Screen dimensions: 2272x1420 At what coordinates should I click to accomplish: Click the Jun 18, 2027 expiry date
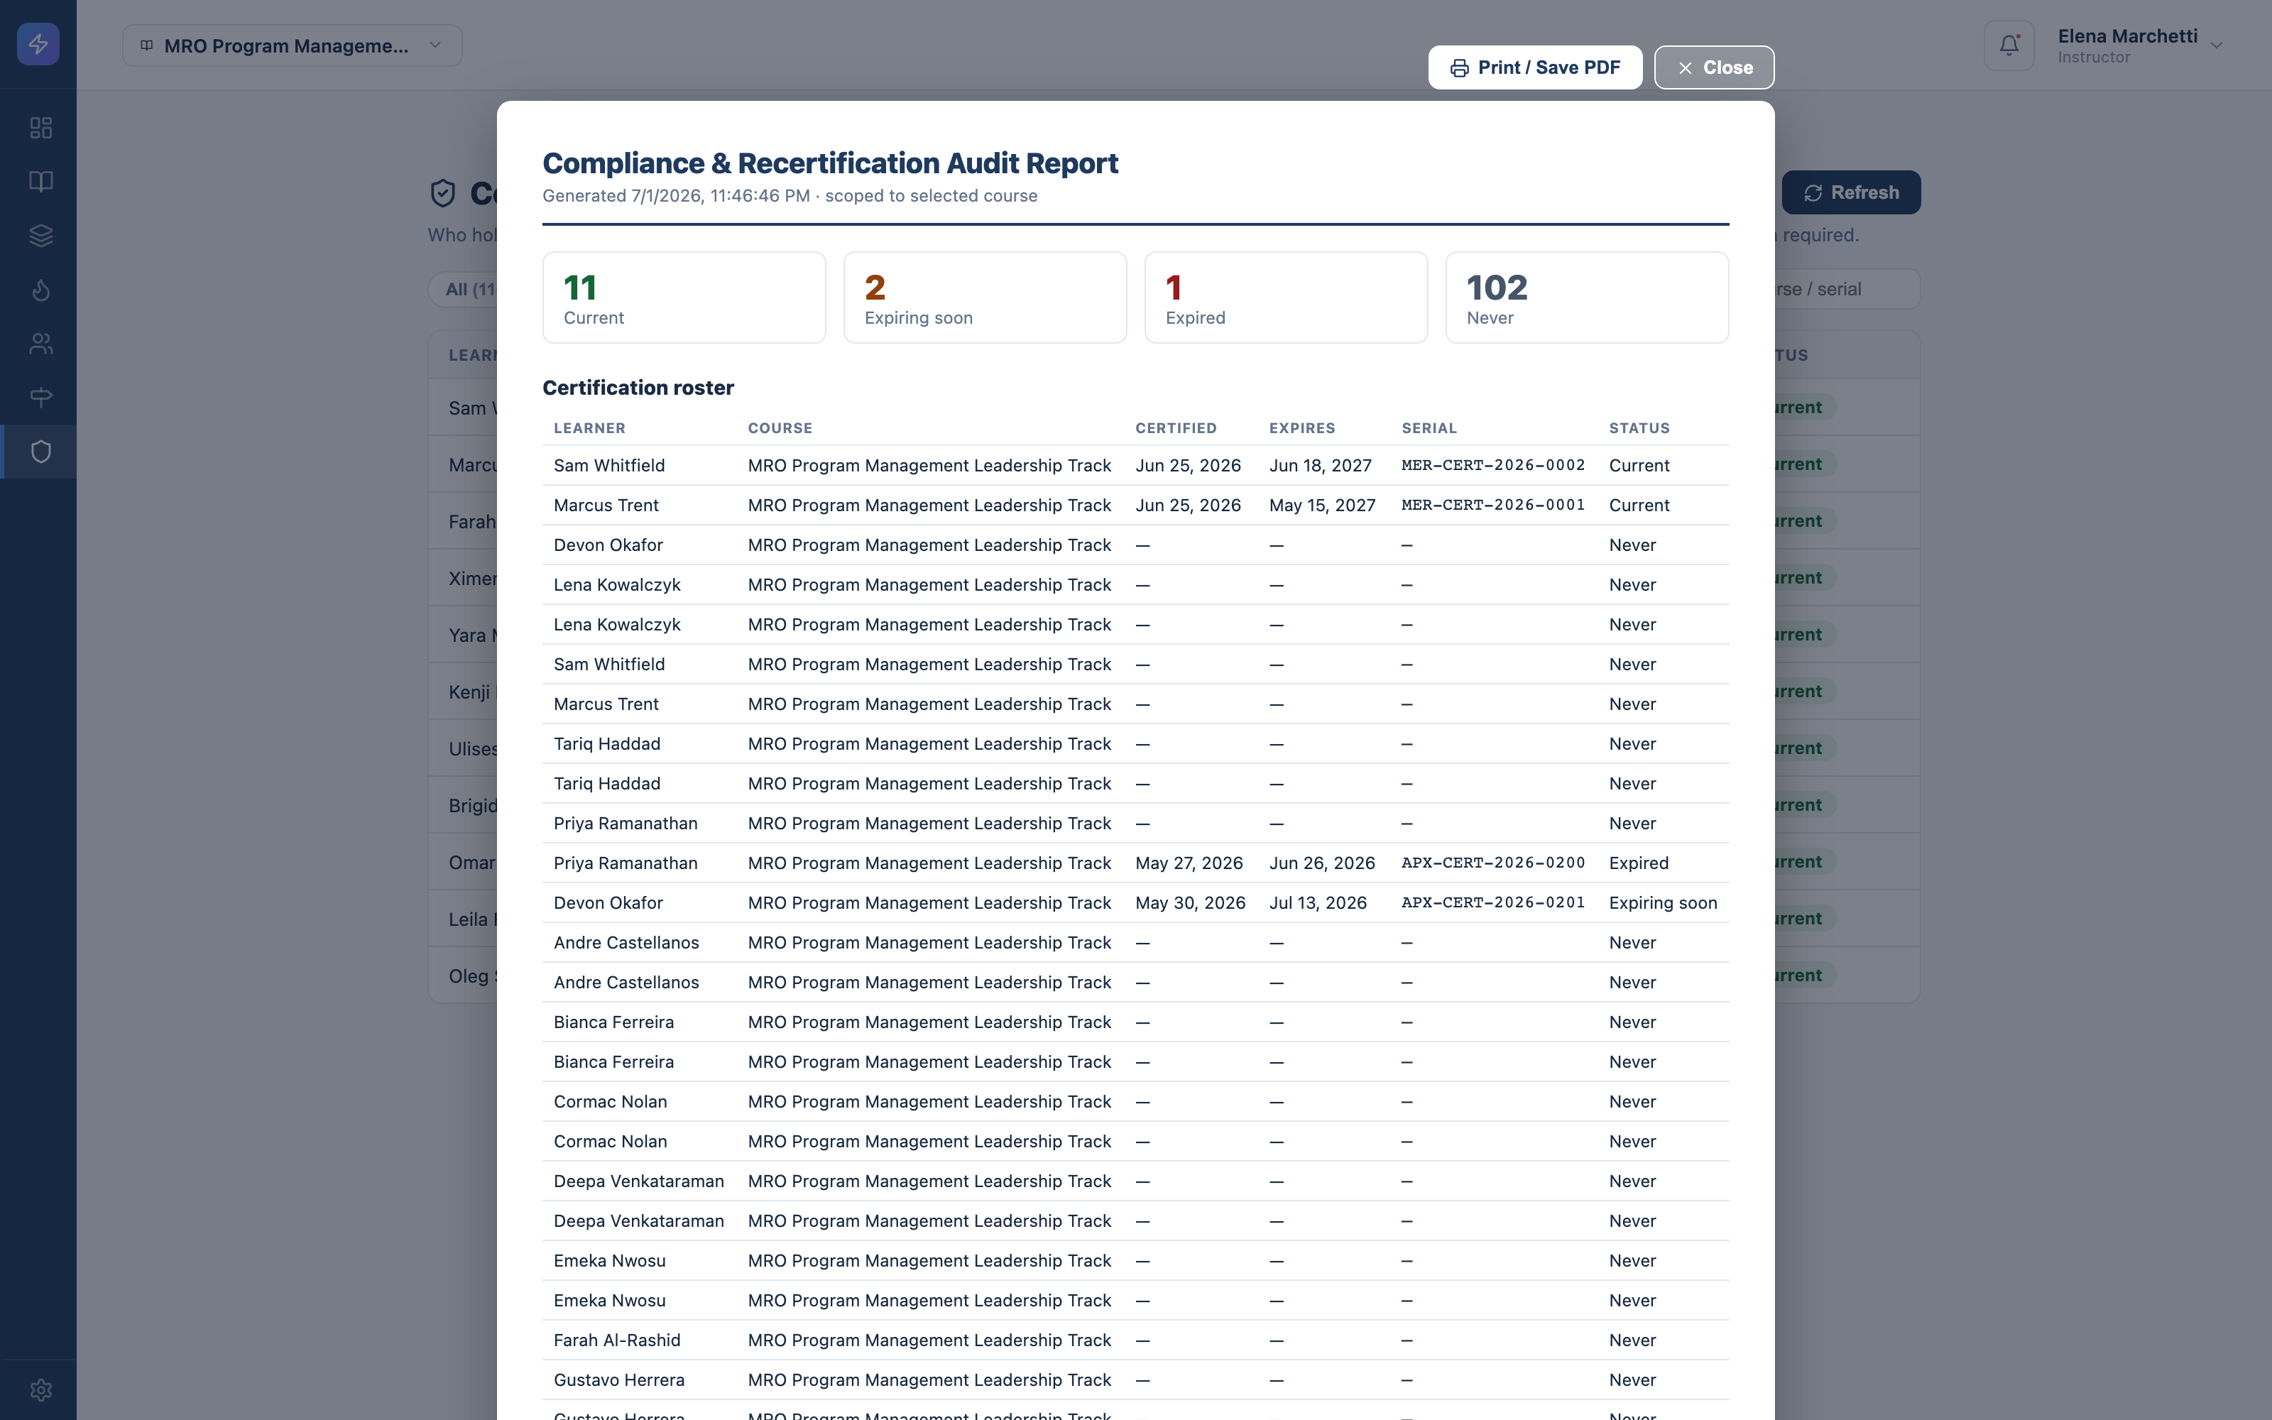tap(1320, 466)
